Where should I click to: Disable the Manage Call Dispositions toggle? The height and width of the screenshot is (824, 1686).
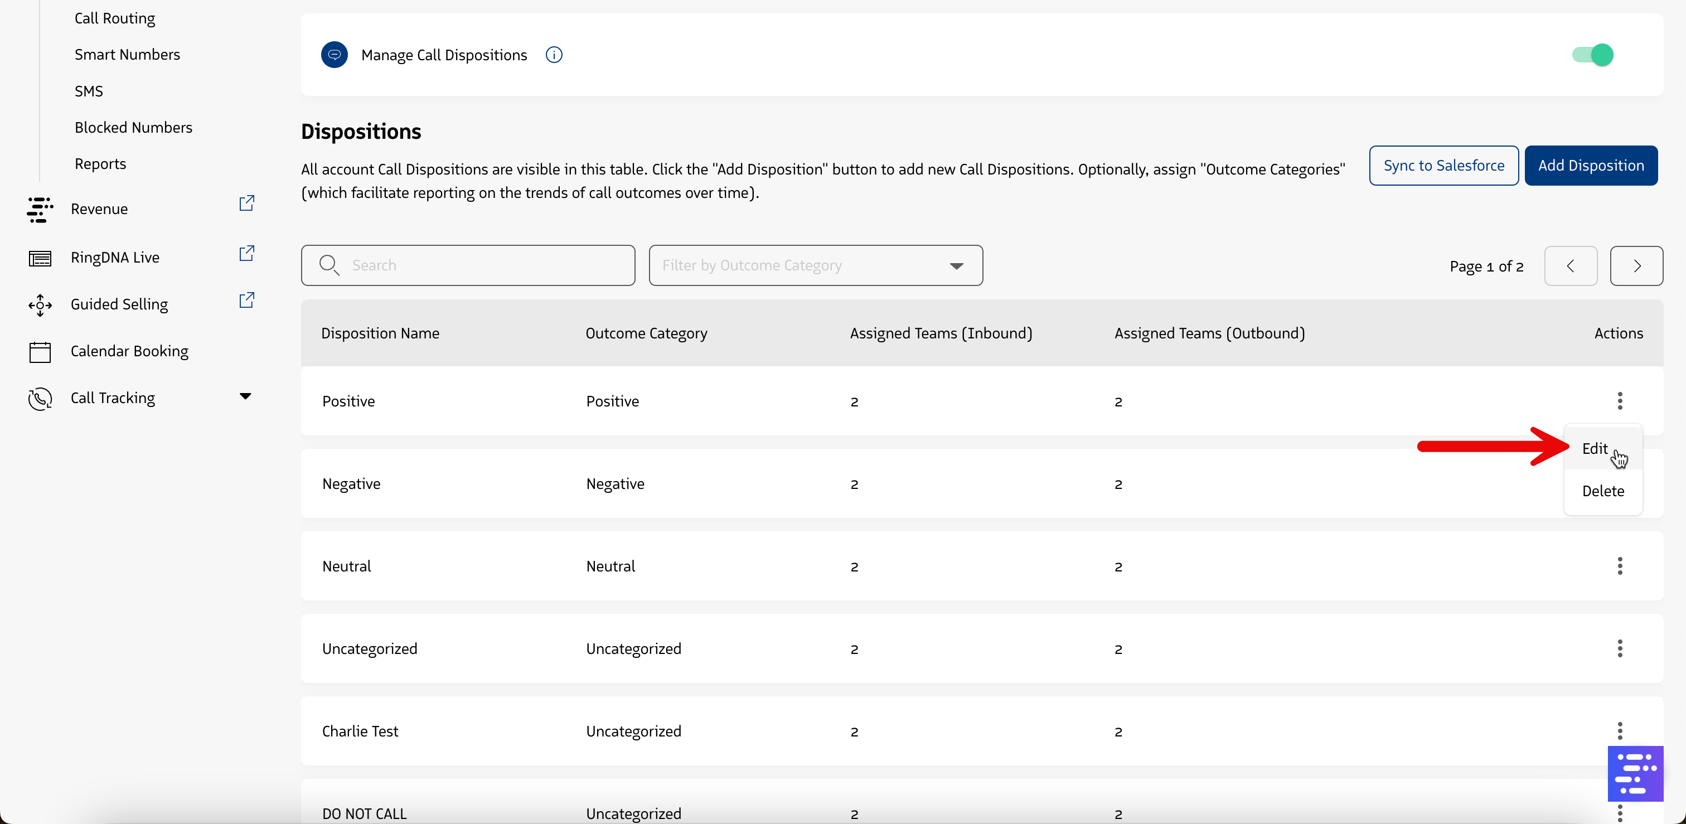tap(1592, 55)
